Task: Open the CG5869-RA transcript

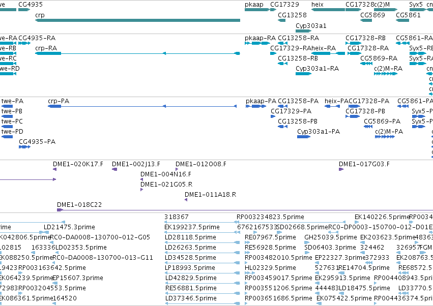Action: (x=366, y=64)
